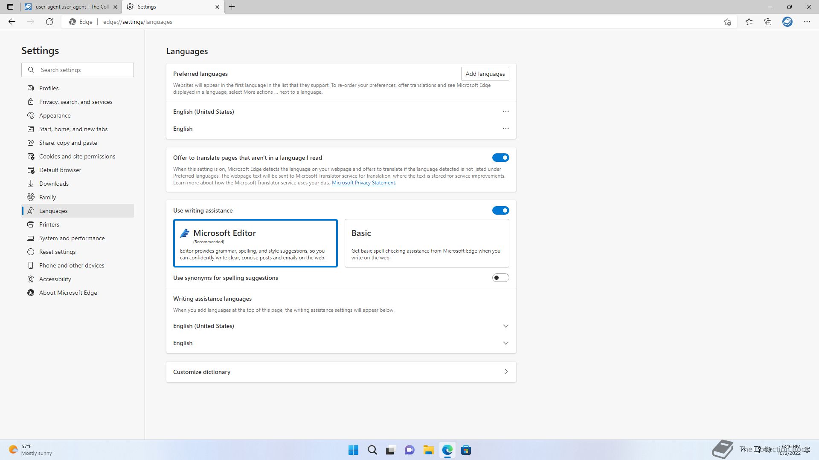This screenshot has height=460, width=819.
Task: Click the Search settings field
Action: tap(78, 70)
